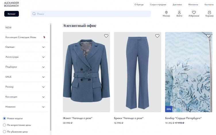The width and height of the screenshot is (216, 135).
Task: Expand the Аксессуары section
Action: (x=43, y=57)
